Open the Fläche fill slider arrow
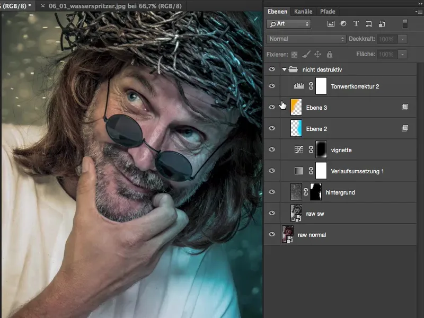 (x=402, y=55)
